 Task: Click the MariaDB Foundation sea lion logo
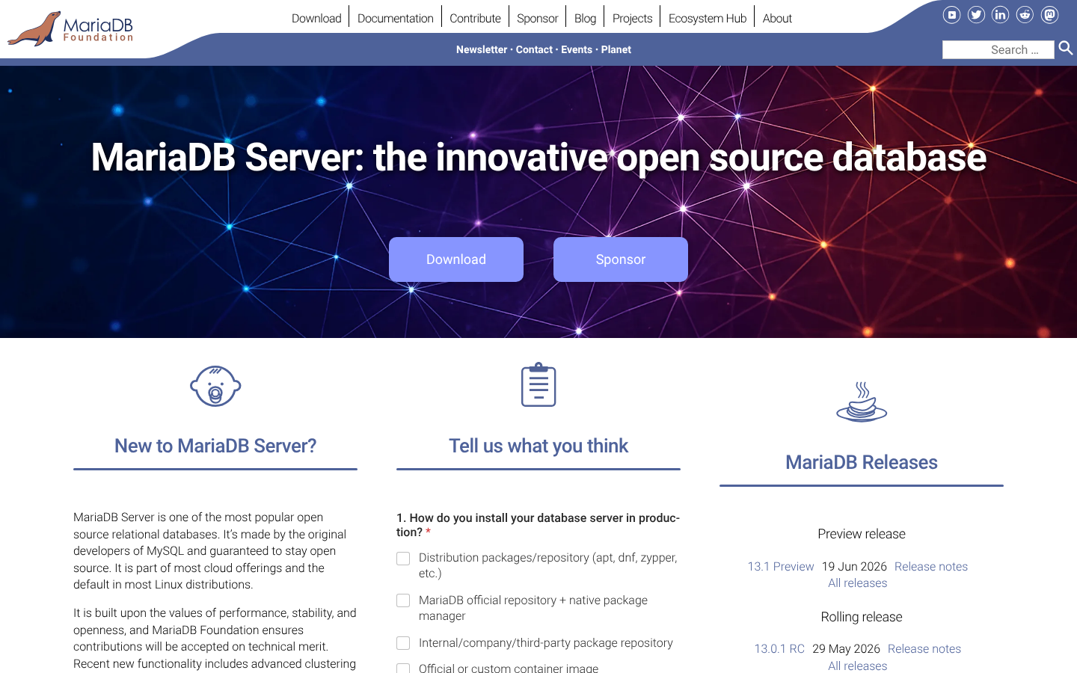[x=70, y=28]
